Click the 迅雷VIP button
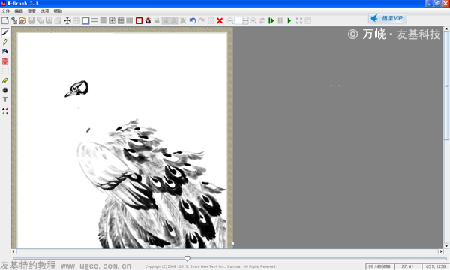 tap(388, 18)
